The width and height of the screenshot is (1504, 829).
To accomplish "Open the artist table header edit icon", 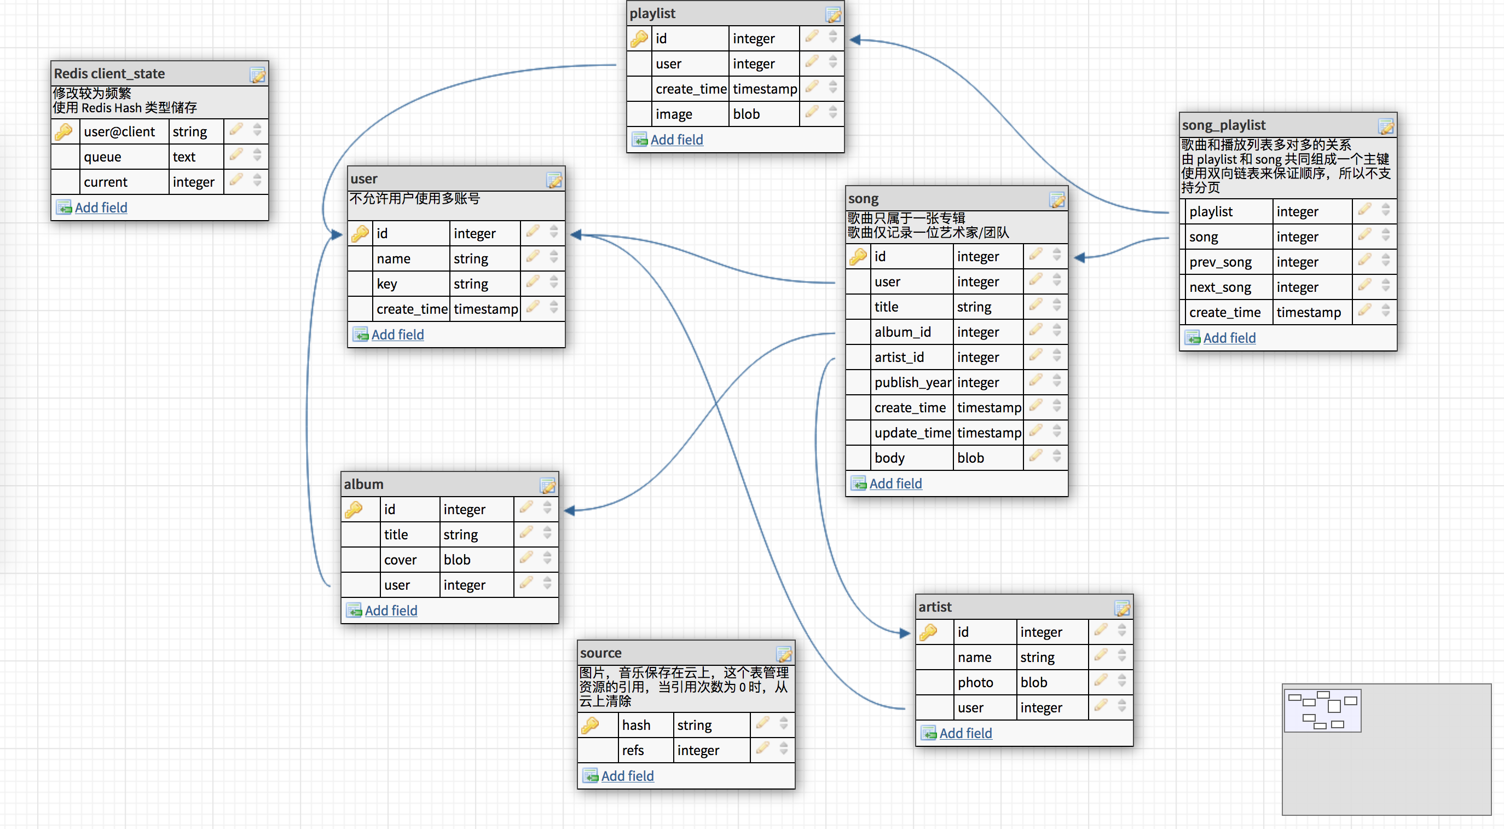I will (1122, 608).
